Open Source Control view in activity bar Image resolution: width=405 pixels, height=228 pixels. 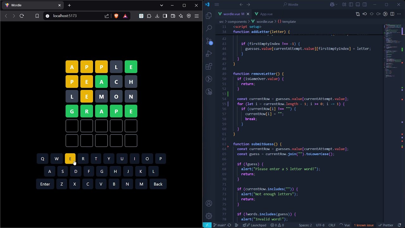click(209, 41)
